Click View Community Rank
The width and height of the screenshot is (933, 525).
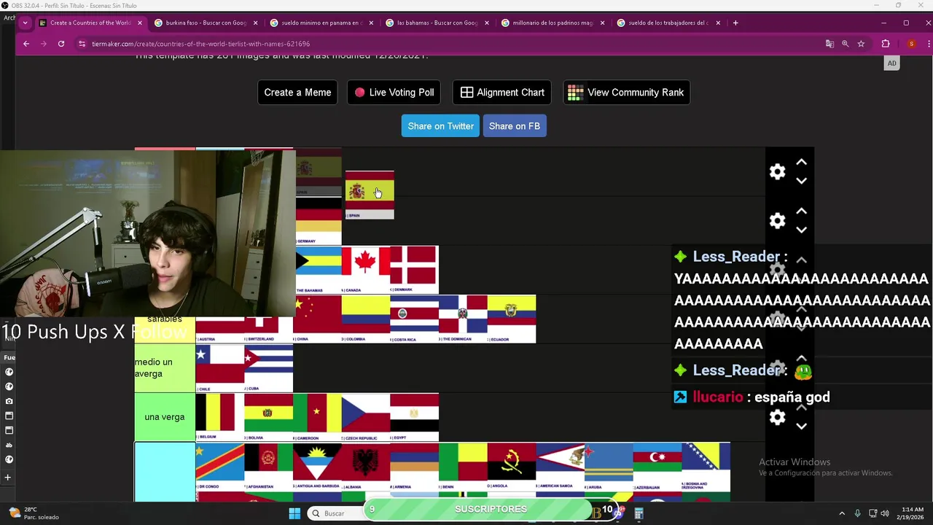pos(627,93)
